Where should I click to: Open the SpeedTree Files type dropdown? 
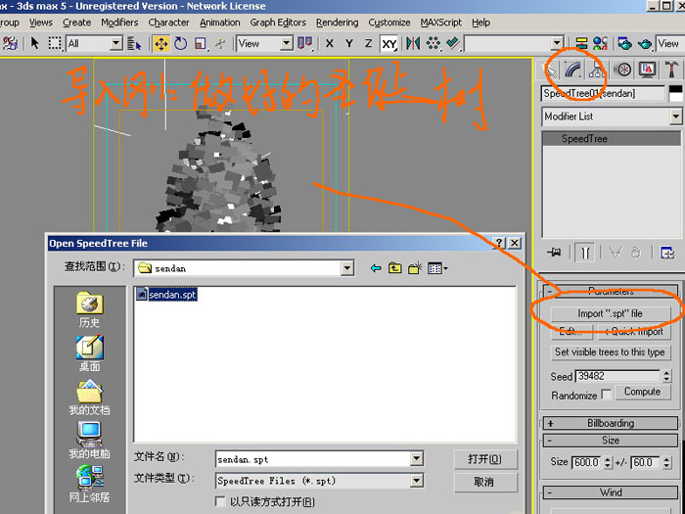(417, 481)
